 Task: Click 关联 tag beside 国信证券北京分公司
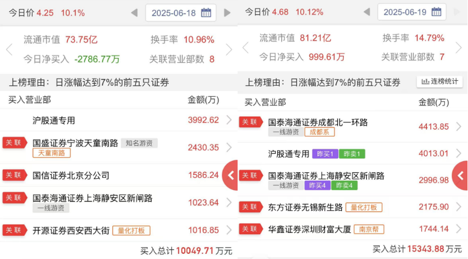[x=14, y=175]
